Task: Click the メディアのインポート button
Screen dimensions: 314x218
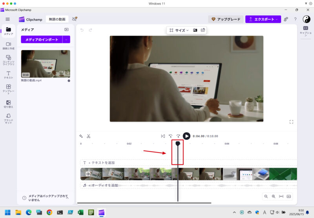Action: click(42, 40)
